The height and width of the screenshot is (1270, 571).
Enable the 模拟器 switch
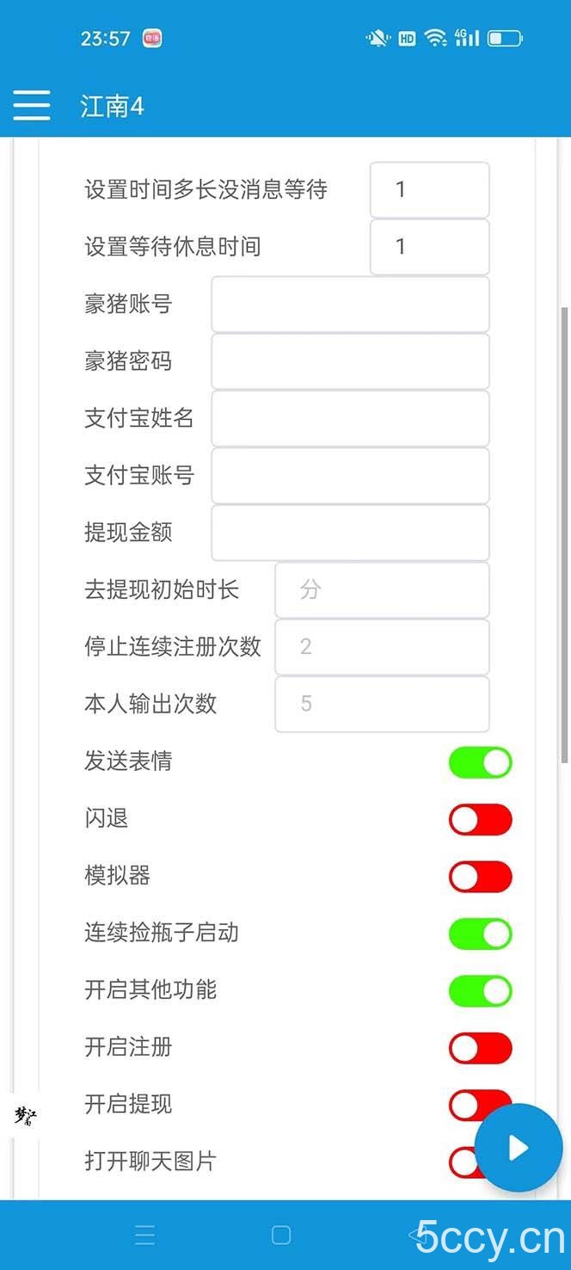(480, 876)
